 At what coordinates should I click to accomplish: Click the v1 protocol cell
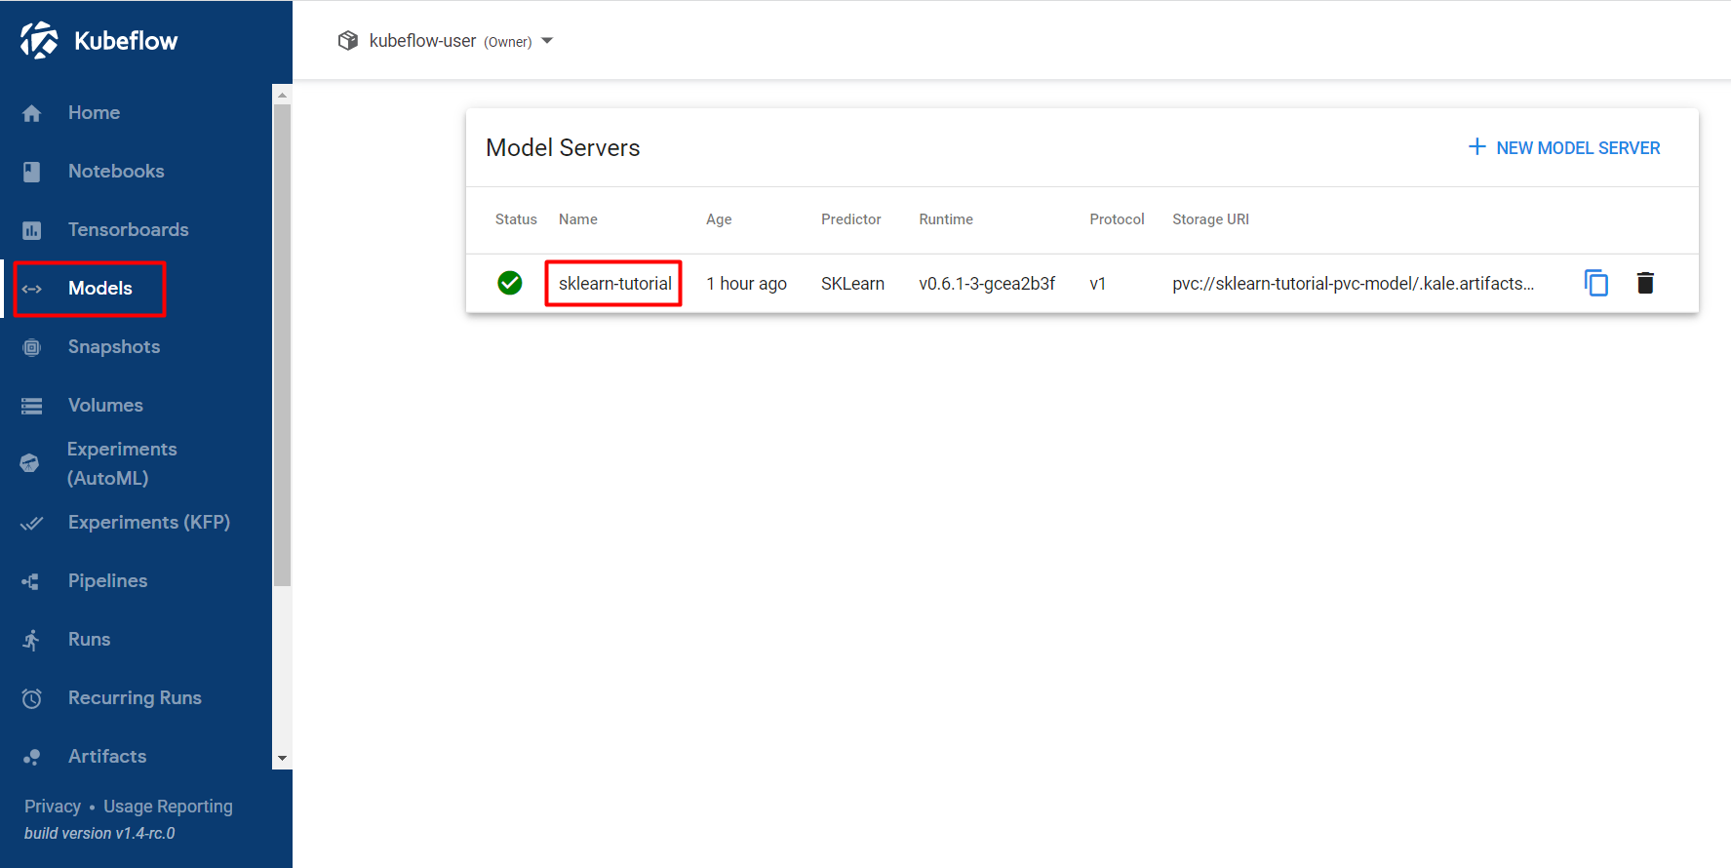point(1097,284)
